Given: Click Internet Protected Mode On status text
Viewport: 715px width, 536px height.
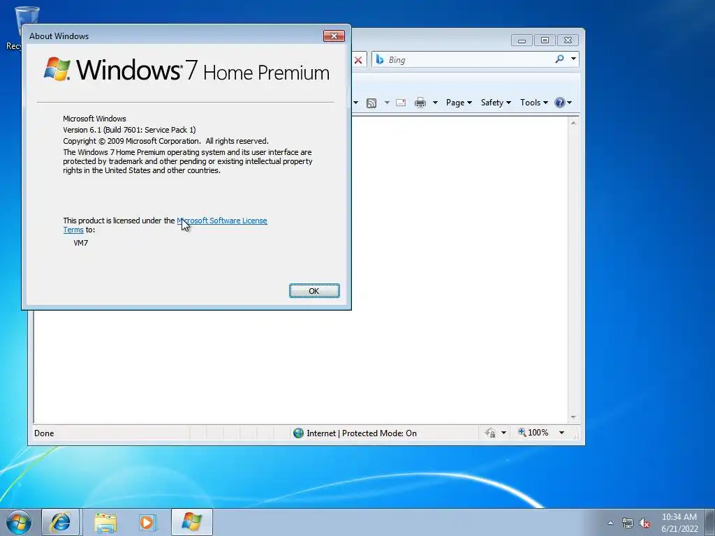Looking at the screenshot, I should pos(362,433).
